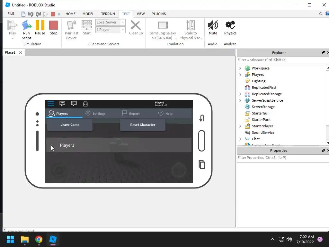Expand the Workspace tree node

[240, 68]
